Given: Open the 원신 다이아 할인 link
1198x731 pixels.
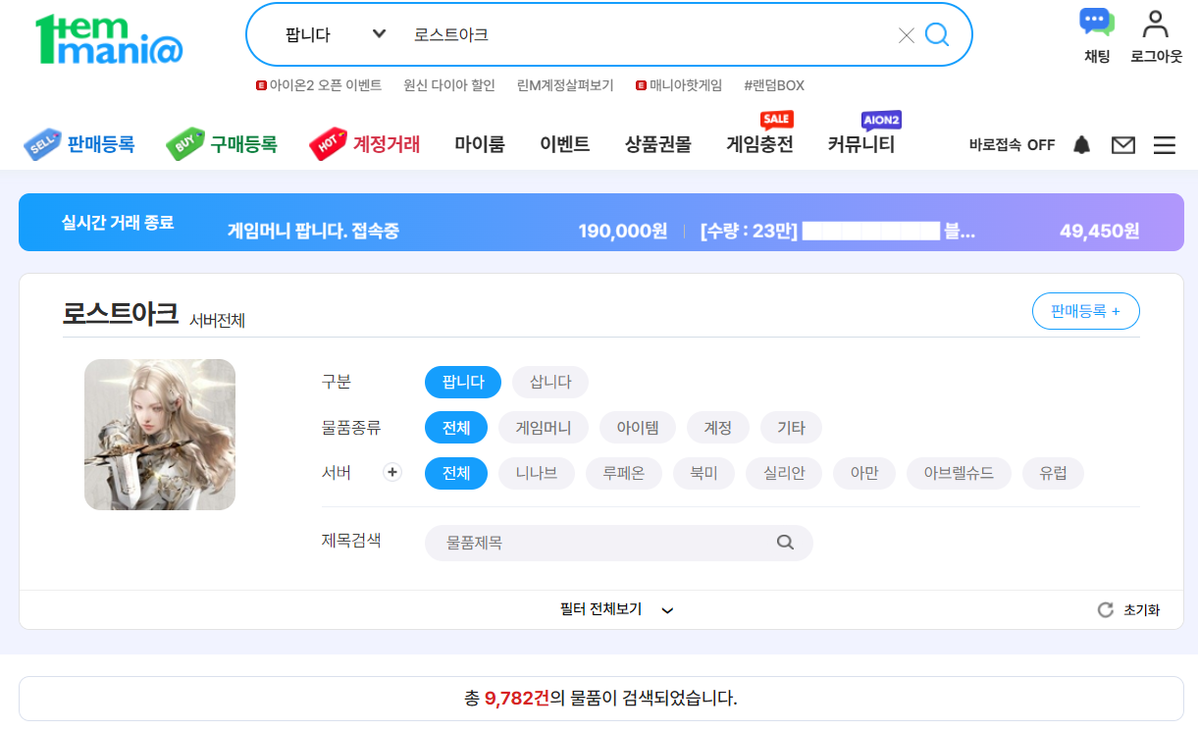Looking at the screenshot, I should pos(449,85).
